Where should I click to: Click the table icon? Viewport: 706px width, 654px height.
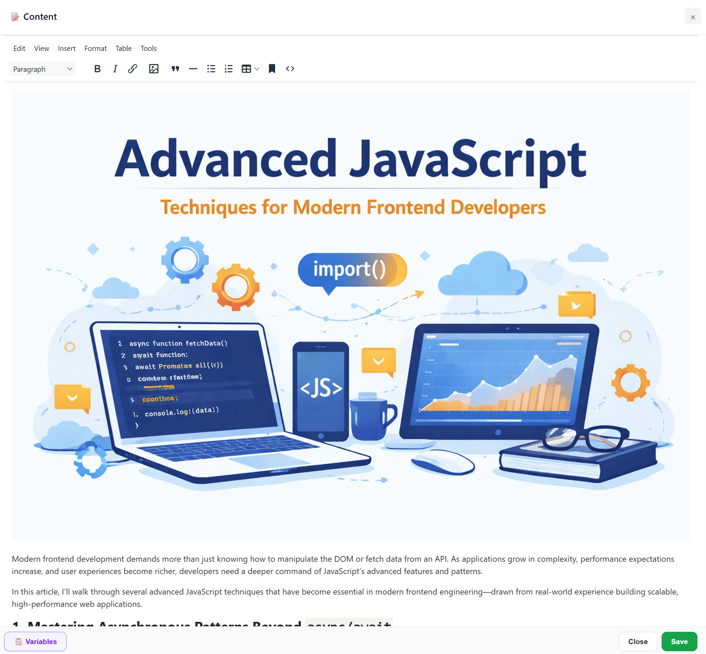tap(246, 69)
